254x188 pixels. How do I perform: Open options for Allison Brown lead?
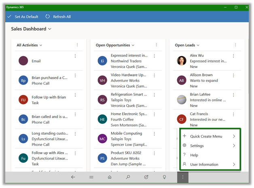[233, 76]
